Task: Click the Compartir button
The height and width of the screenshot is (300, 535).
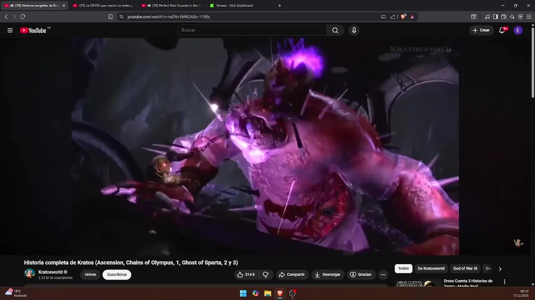Action: pyautogui.click(x=292, y=275)
